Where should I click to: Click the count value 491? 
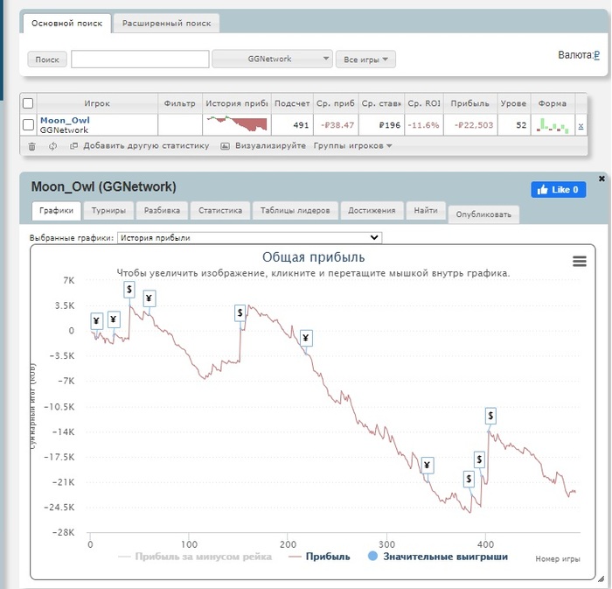coord(301,125)
